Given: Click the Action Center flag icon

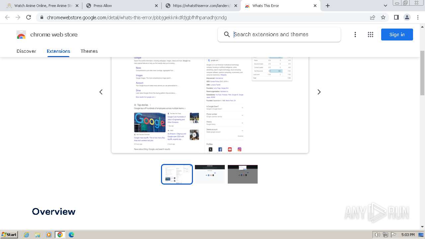Looking at the screenshot, I should pyautogui.click(x=393, y=235).
